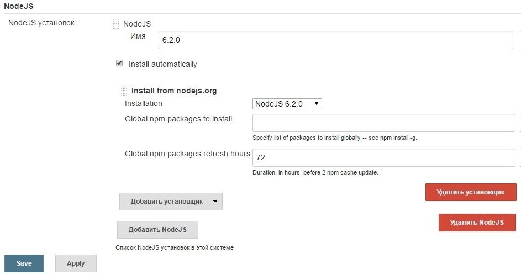Image resolution: width=521 pixels, height=280 pixels.
Task: Click the Installation label
Action: [x=144, y=103]
